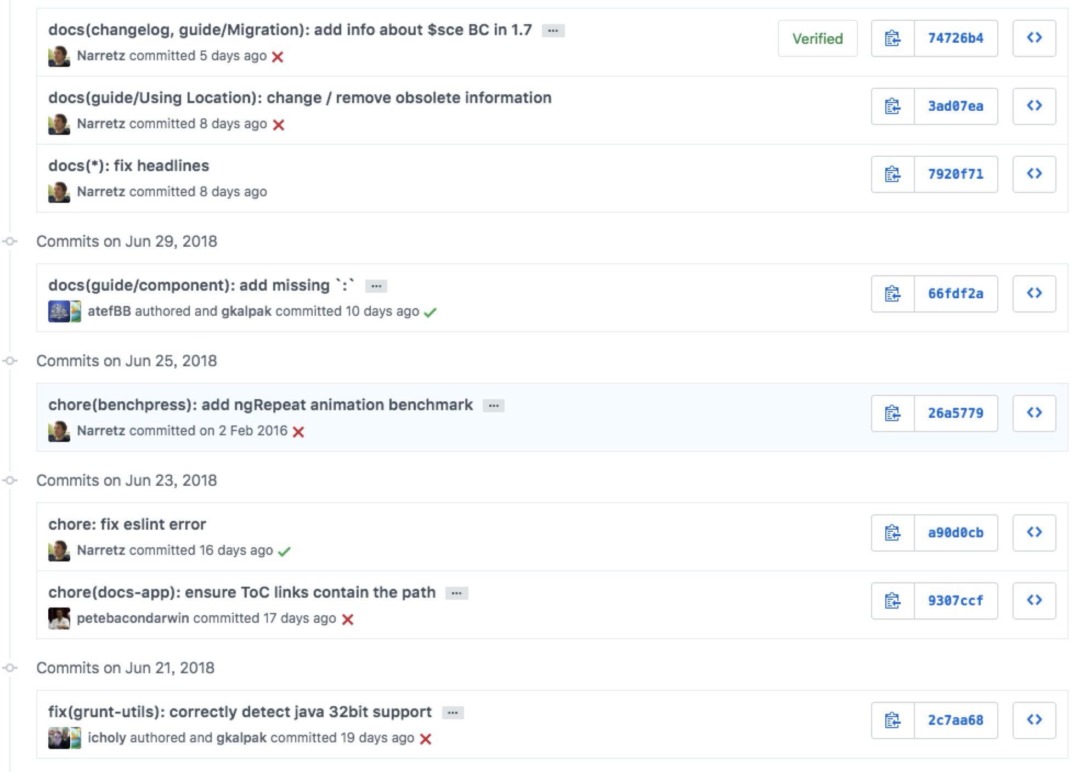Browse repository at commit a90d0cb
Image resolution: width=1085 pixels, height=772 pixels.
1034,533
